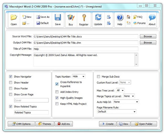Open the Topic Number dropdown
The height and width of the screenshot is (134, 165).
(x=79, y=76)
